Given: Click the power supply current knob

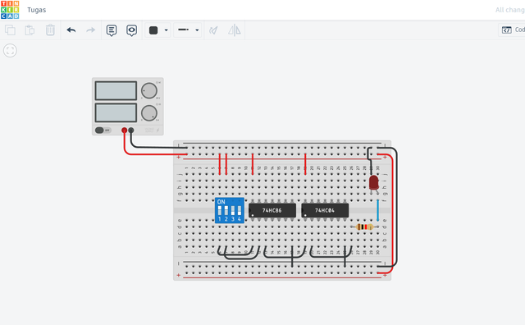Looking at the screenshot, I should click(x=149, y=113).
